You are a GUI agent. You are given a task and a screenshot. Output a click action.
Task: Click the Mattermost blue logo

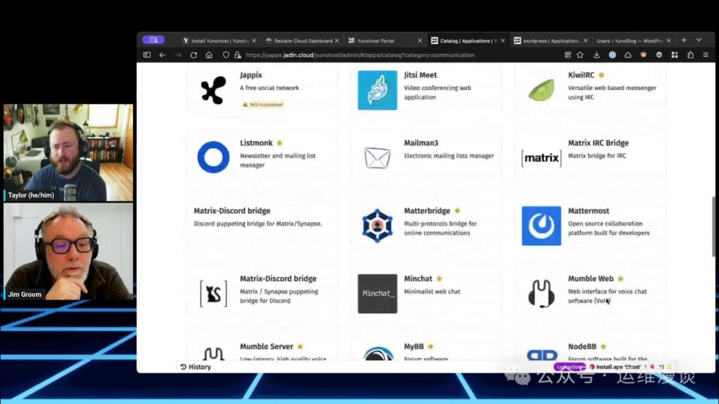tap(541, 225)
